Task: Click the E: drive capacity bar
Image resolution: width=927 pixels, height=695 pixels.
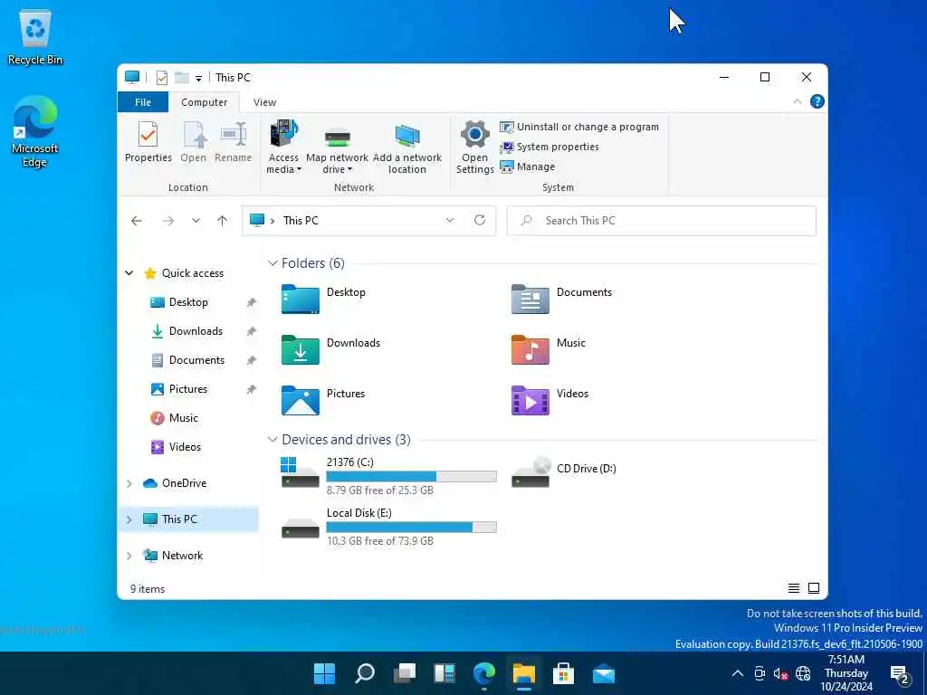Action: [412, 528]
